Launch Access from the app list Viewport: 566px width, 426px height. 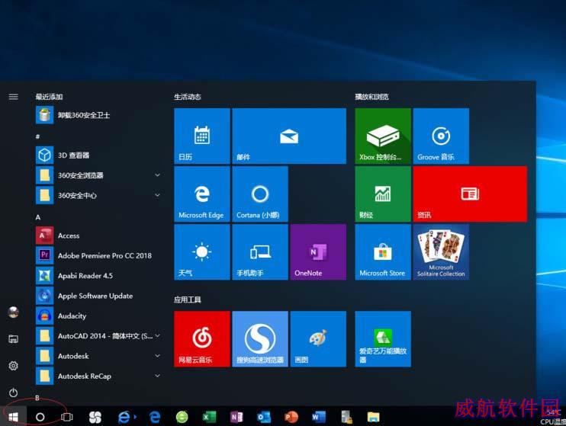coord(98,235)
